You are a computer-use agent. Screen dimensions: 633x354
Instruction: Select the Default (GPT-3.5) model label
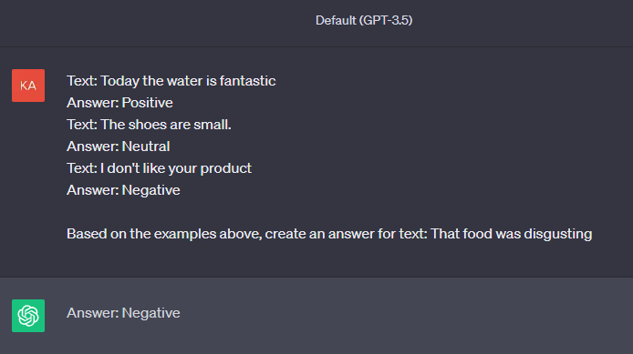point(364,20)
